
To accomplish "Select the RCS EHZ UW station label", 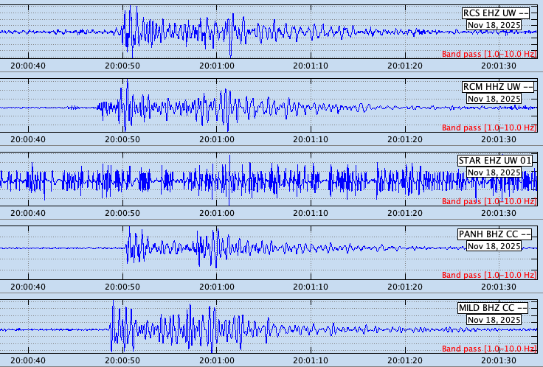I will [496, 13].
